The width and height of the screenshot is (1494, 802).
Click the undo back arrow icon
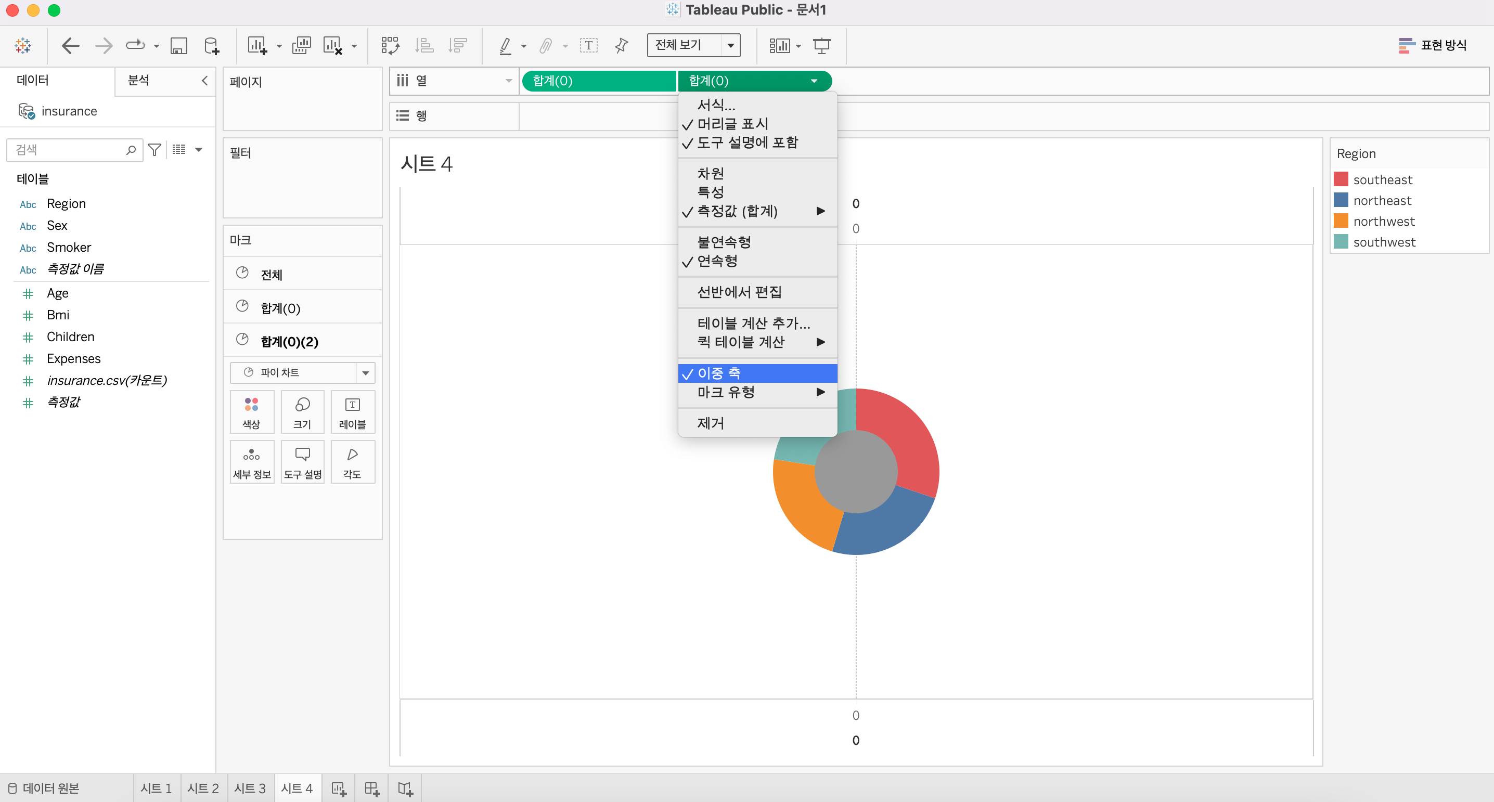[x=70, y=45]
